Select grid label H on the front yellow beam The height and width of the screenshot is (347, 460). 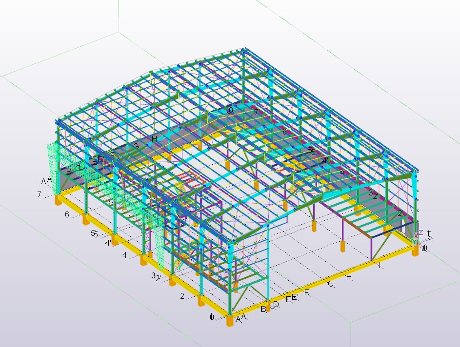pyautogui.click(x=349, y=277)
